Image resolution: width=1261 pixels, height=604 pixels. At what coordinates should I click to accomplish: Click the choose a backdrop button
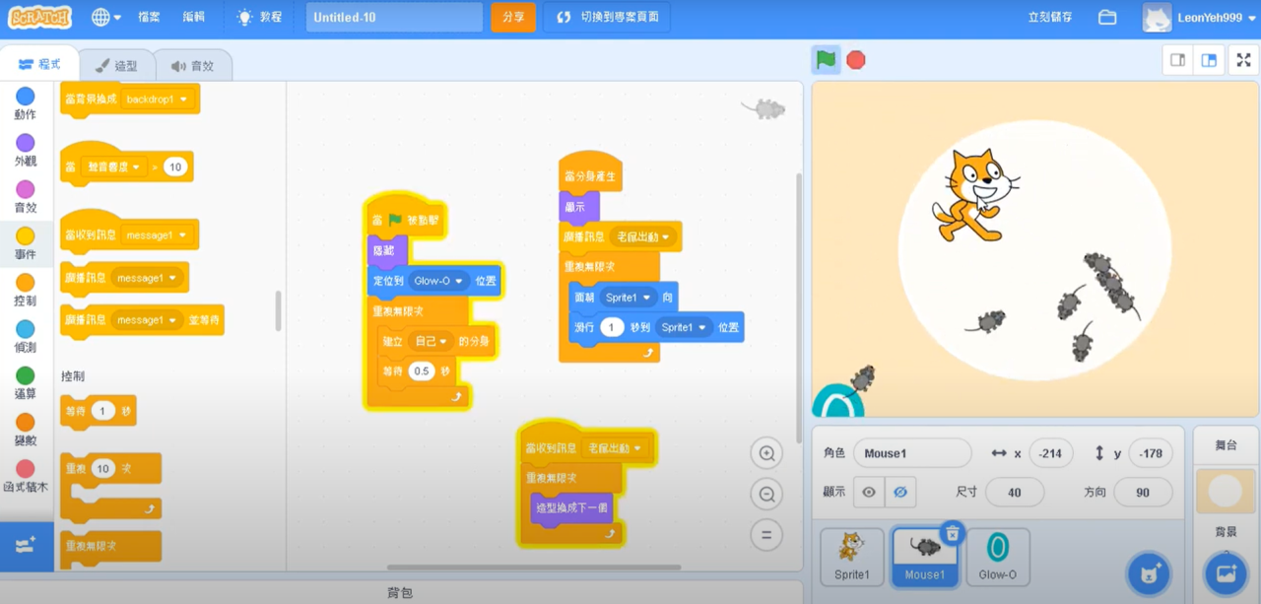(1226, 573)
